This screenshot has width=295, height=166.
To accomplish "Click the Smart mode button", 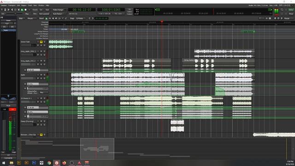I will pos(41,18).
